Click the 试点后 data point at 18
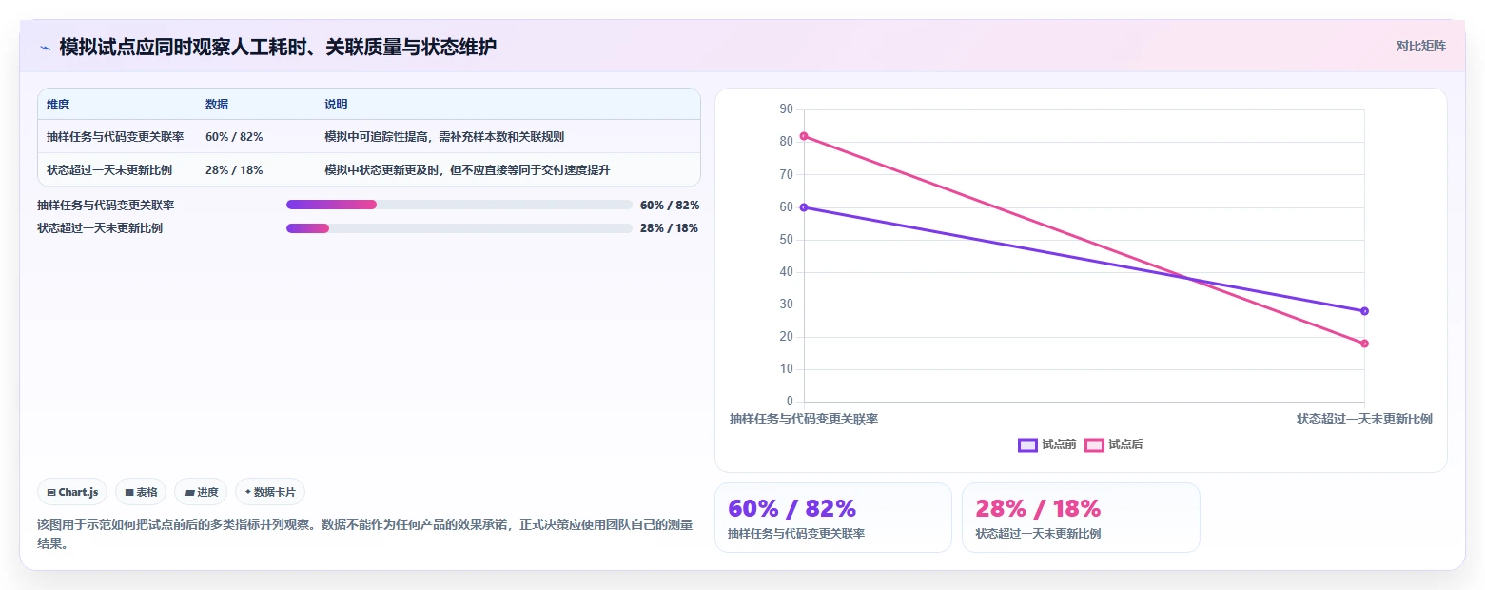This screenshot has height=590, width=1485. pyautogui.click(x=1364, y=344)
